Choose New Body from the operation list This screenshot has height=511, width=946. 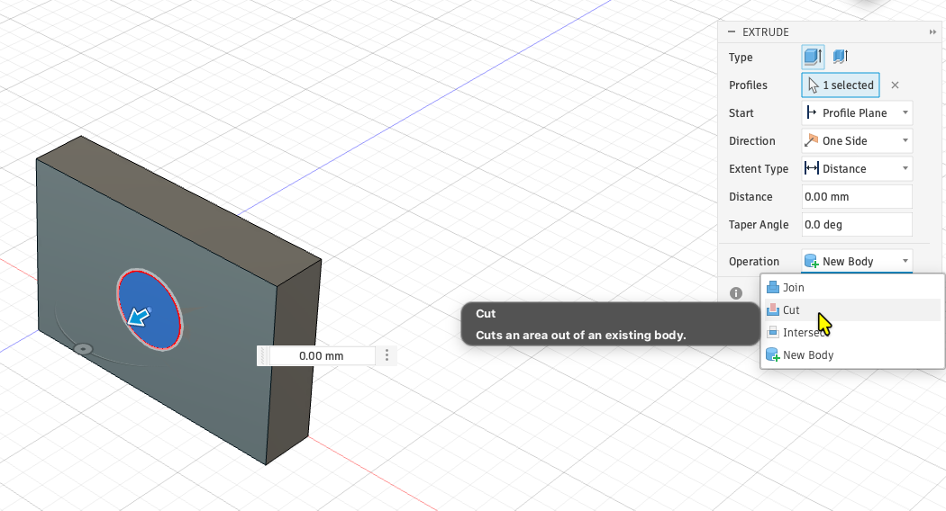(852, 355)
